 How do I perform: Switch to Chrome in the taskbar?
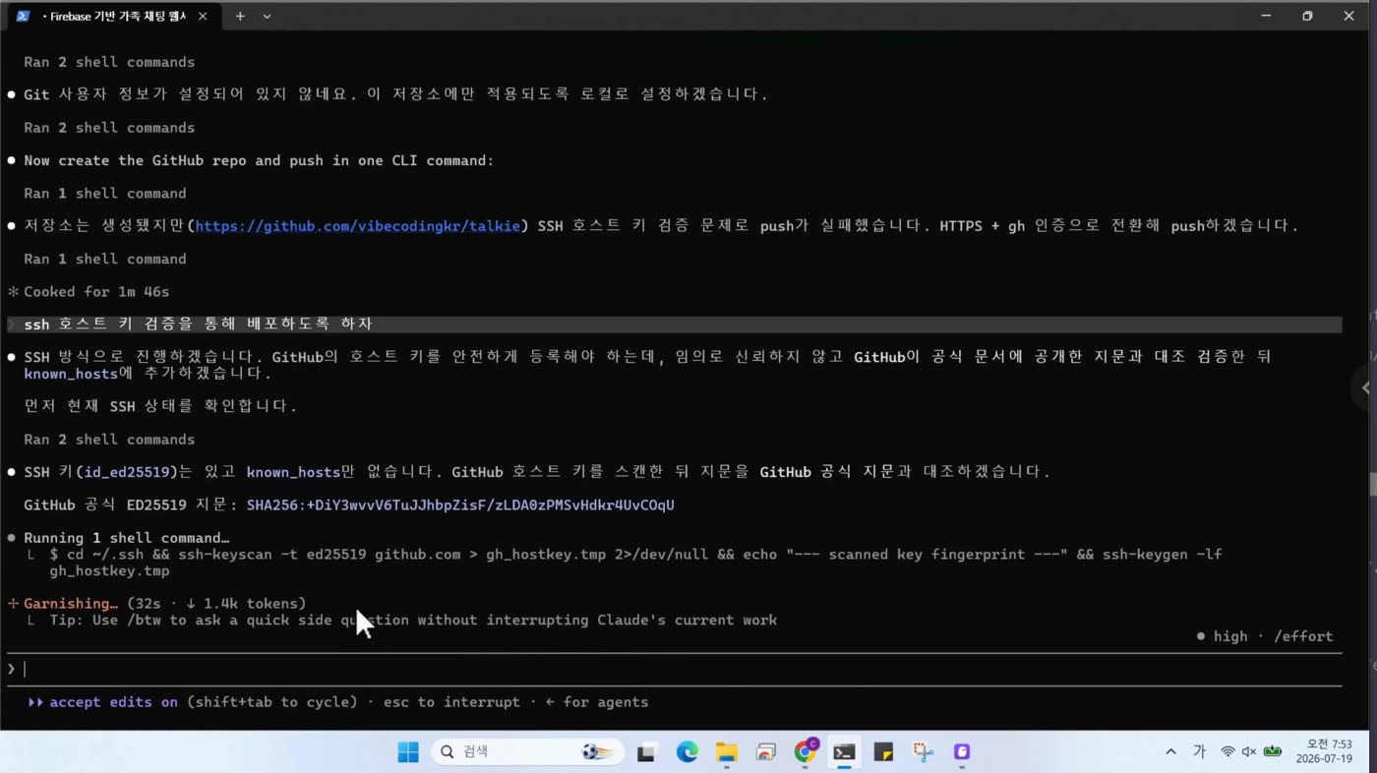click(x=806, y=751)
